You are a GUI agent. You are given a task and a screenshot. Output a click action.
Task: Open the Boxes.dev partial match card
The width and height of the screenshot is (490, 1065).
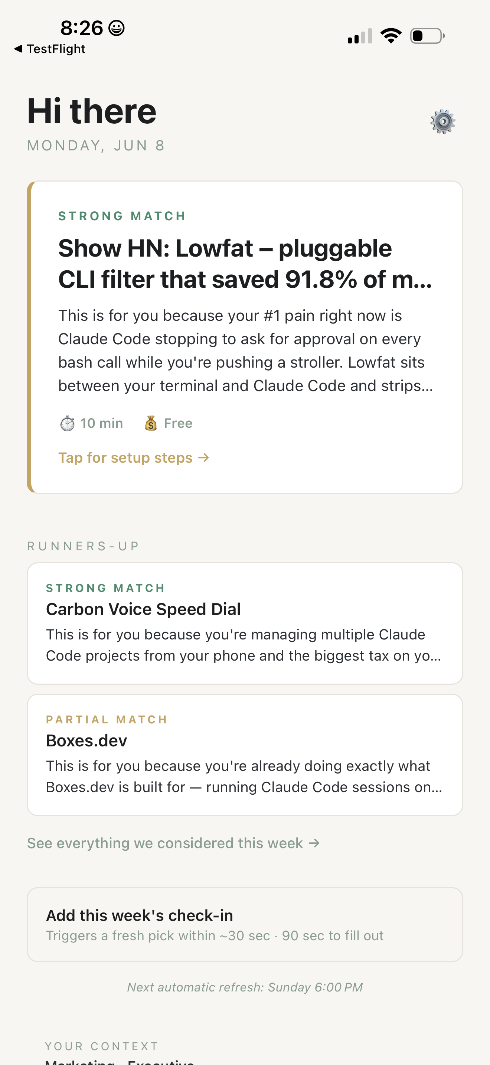[x=245, y=755]
